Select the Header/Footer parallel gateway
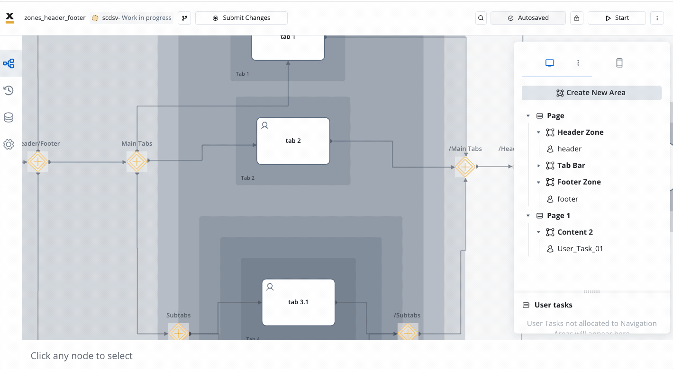 tap(37, 162)
